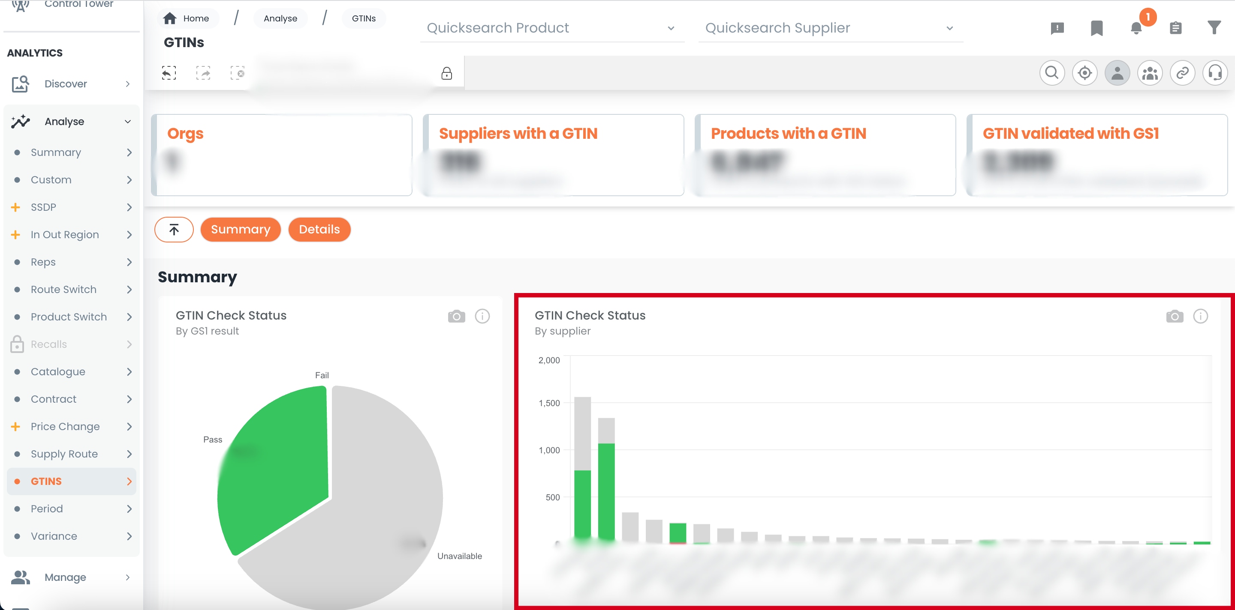Click the Recalls padlock icon
Viewport: 1235px width, 610px height.
click(17, 344)
